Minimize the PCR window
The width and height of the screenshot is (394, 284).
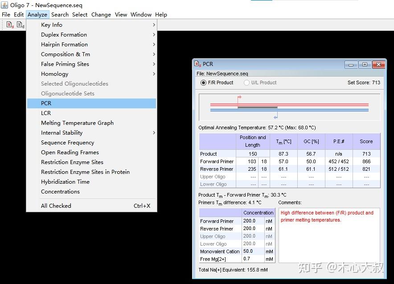click(x=351, y=65)
